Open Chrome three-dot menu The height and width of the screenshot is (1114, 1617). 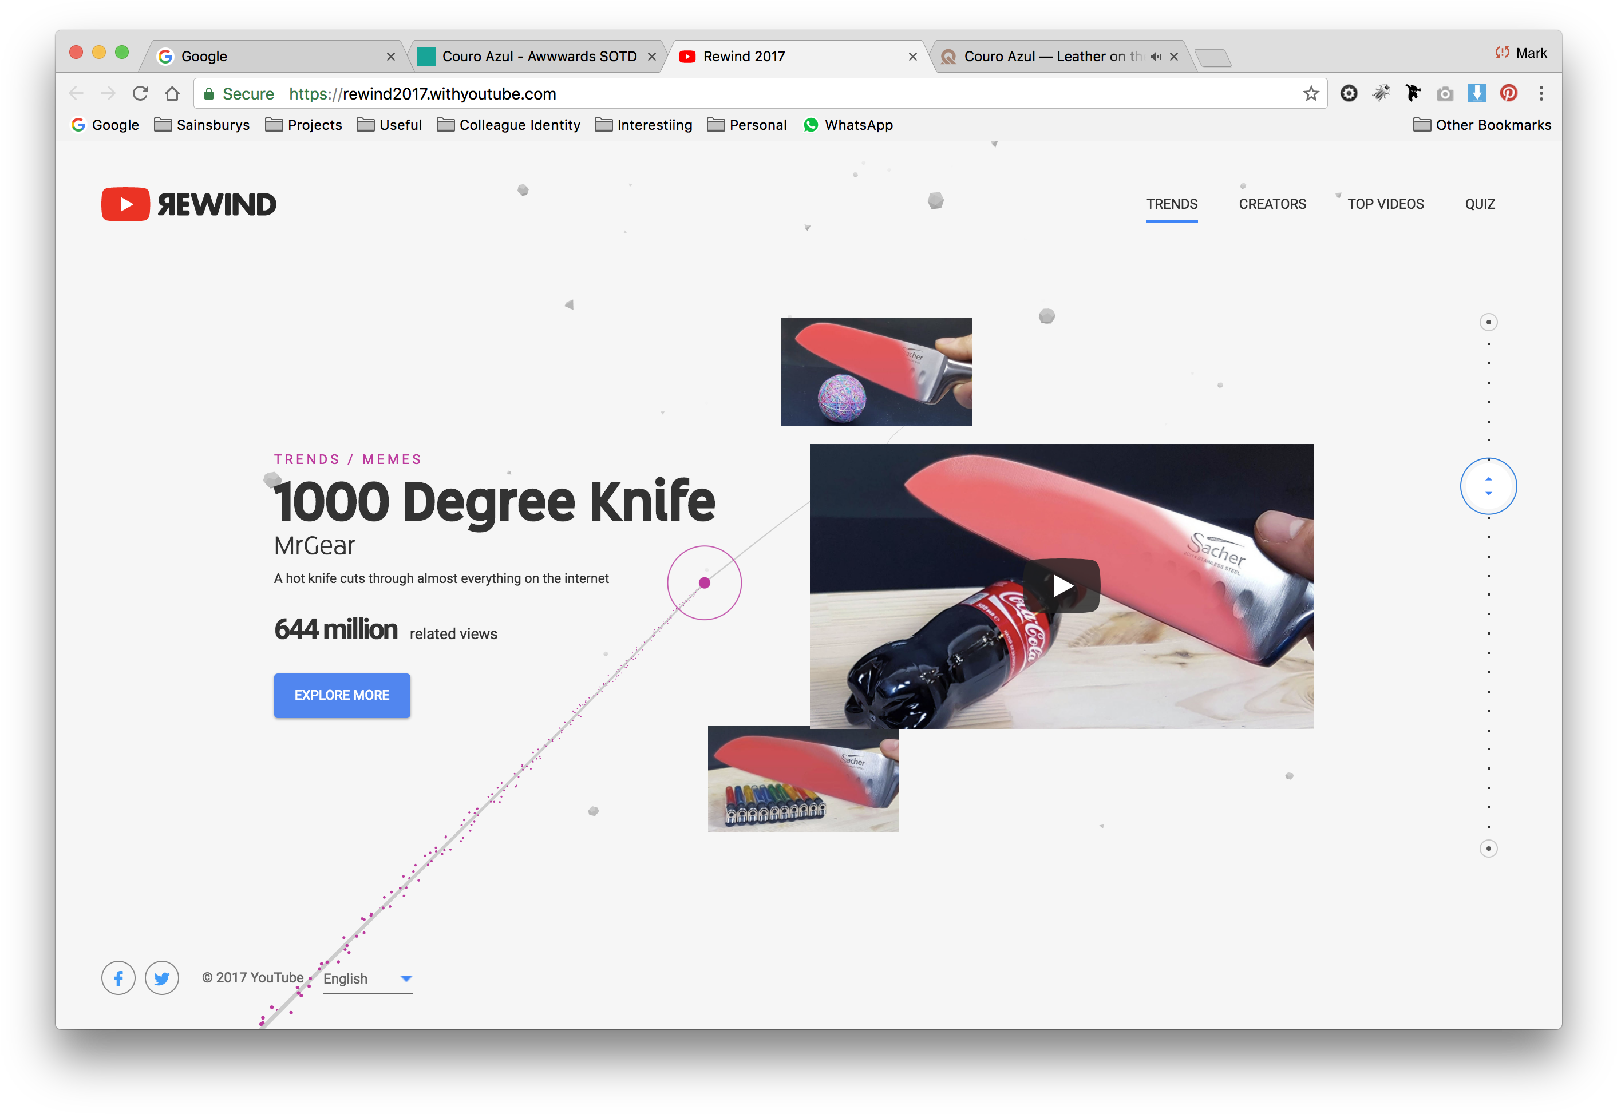(x=1541, y=93)
